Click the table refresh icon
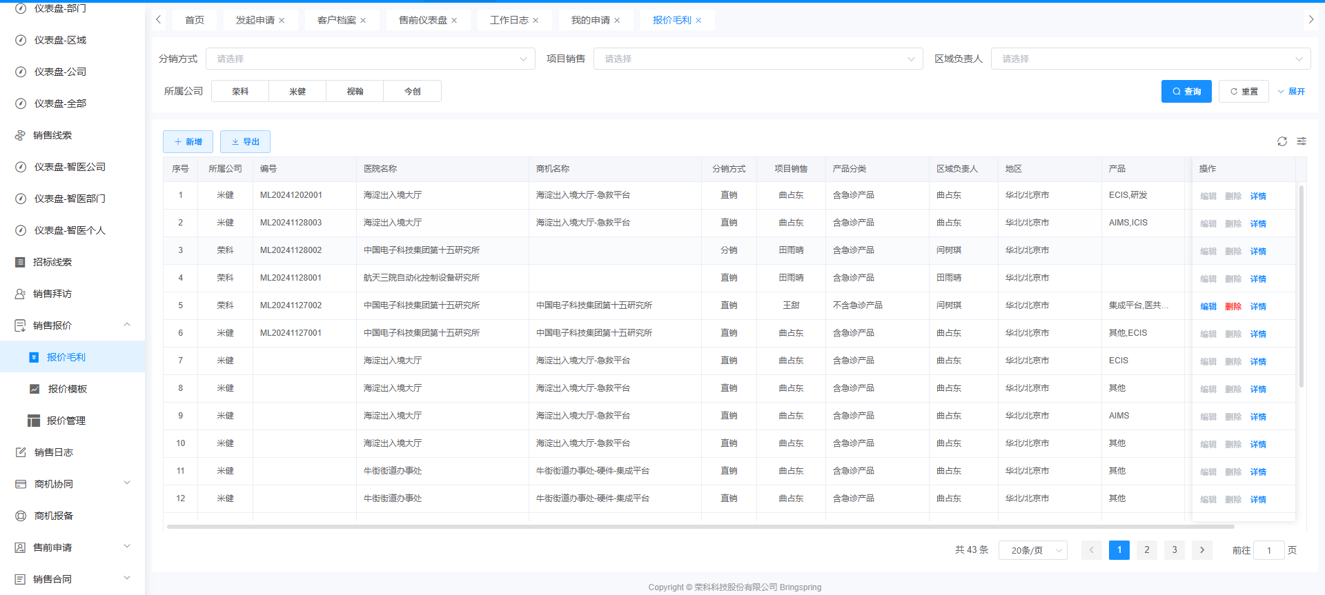The width and height of the screenshot is (1325, 595). tap(1282, 141)
